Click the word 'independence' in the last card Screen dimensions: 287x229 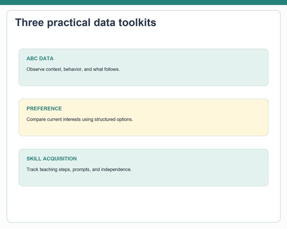[x=116, y=169]
